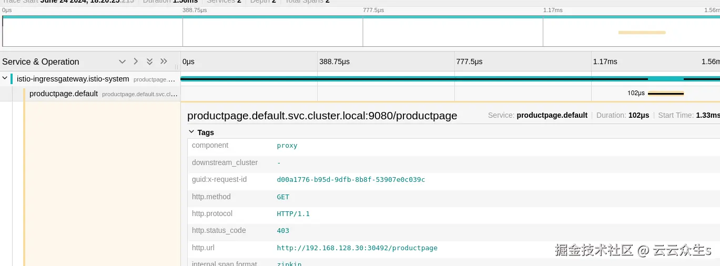The width and height of the screenshot is (720, 266).
Task: Click the http.status_code value 403
Action: (x=283, y=231)
